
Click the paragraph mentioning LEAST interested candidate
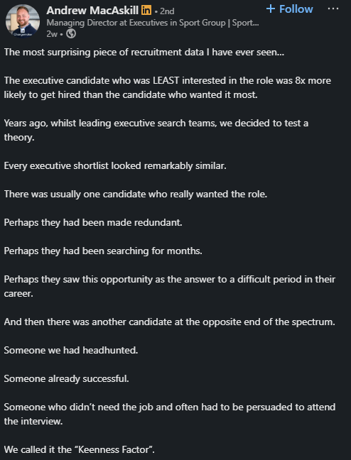click(x=168, y=87)
